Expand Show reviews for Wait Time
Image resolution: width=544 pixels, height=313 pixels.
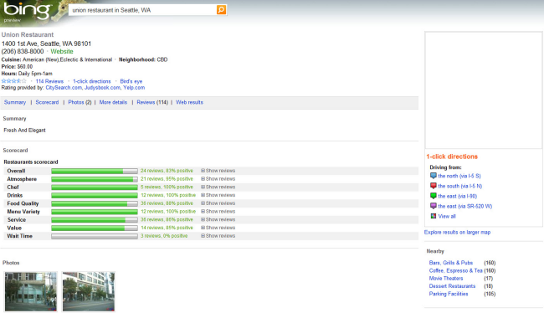click(218, 236)
